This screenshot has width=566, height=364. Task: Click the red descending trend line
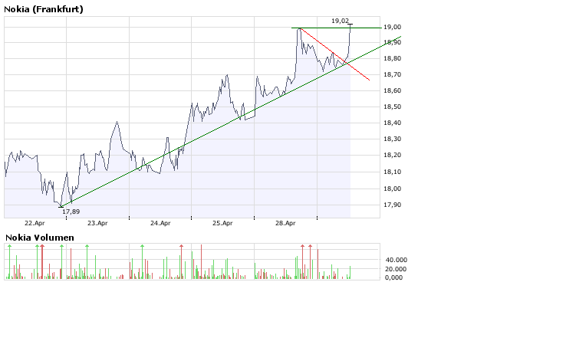click(x=334, y=54)
